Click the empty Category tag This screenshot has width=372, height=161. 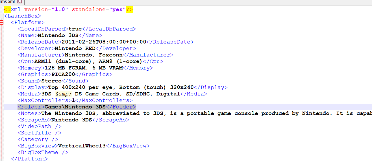click(38, 139)
